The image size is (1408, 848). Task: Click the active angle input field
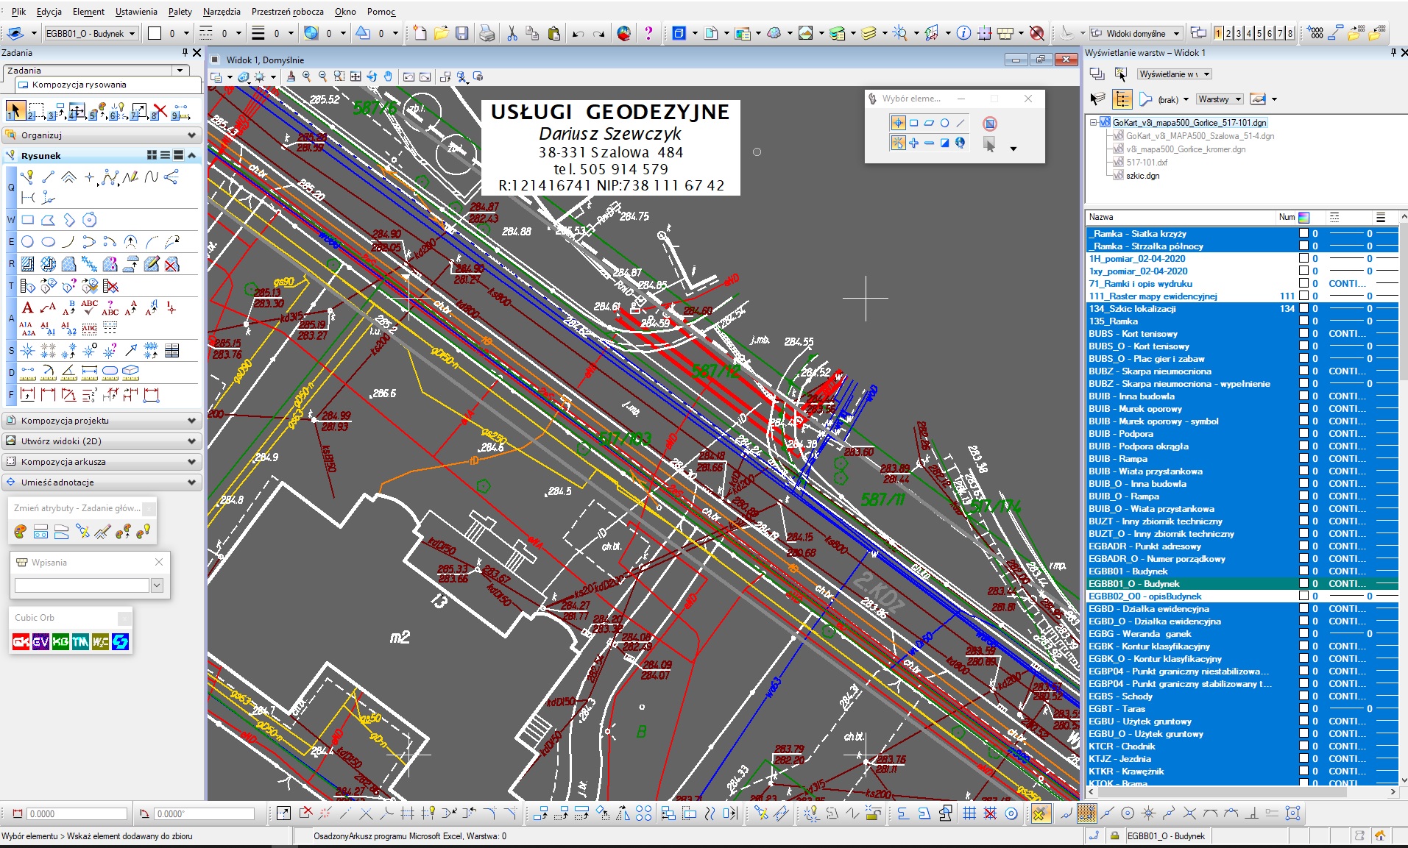[x=204, y=813]
